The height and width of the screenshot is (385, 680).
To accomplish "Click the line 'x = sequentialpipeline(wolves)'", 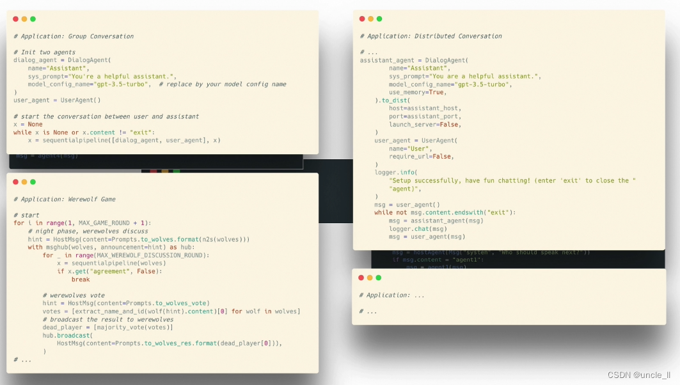I will 111,263.
